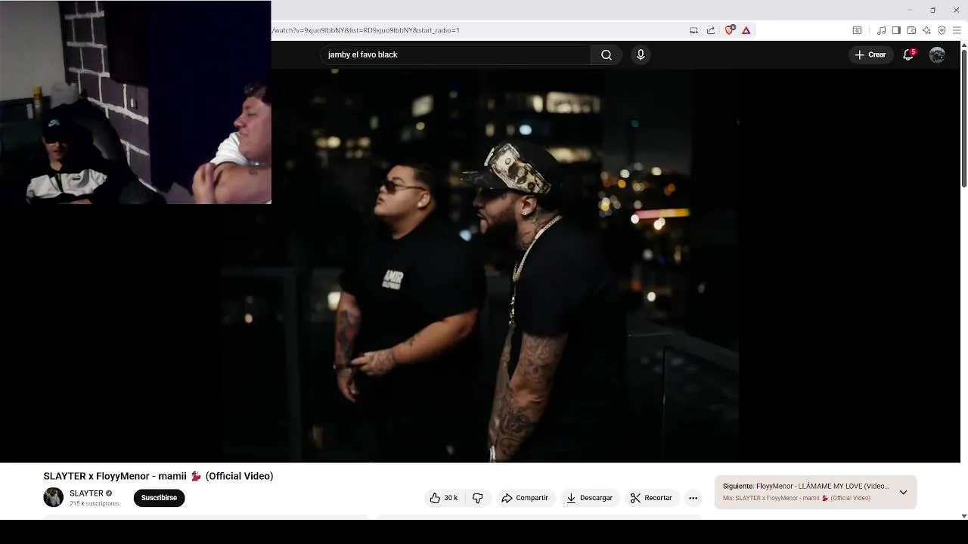Click the "215 k suscriptores" text

click(x=95, y=504)
